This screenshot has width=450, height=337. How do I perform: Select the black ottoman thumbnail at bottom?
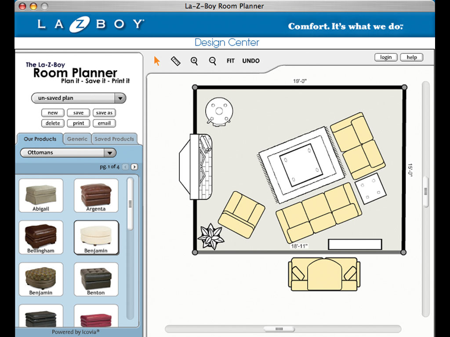(x=41, y=316)
